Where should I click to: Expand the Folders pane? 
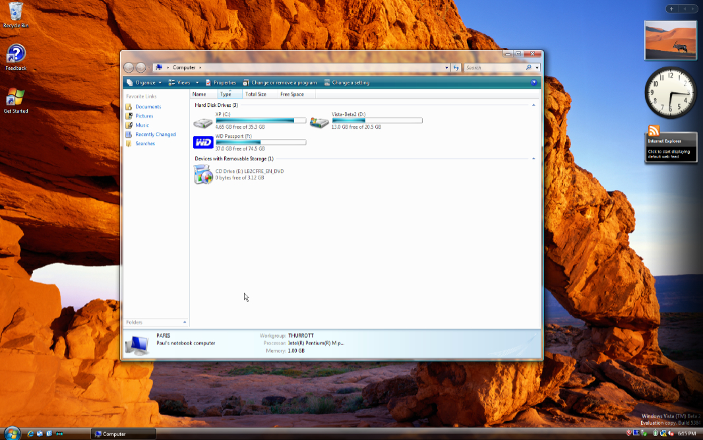click(185, 322)
